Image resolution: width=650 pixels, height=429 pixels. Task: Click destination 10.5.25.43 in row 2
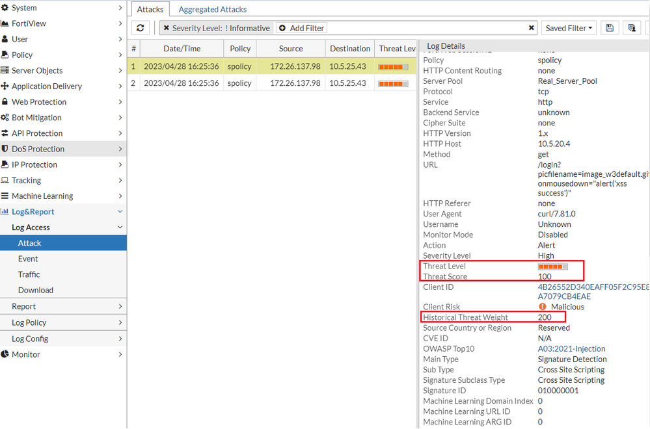tap(347, 83)
